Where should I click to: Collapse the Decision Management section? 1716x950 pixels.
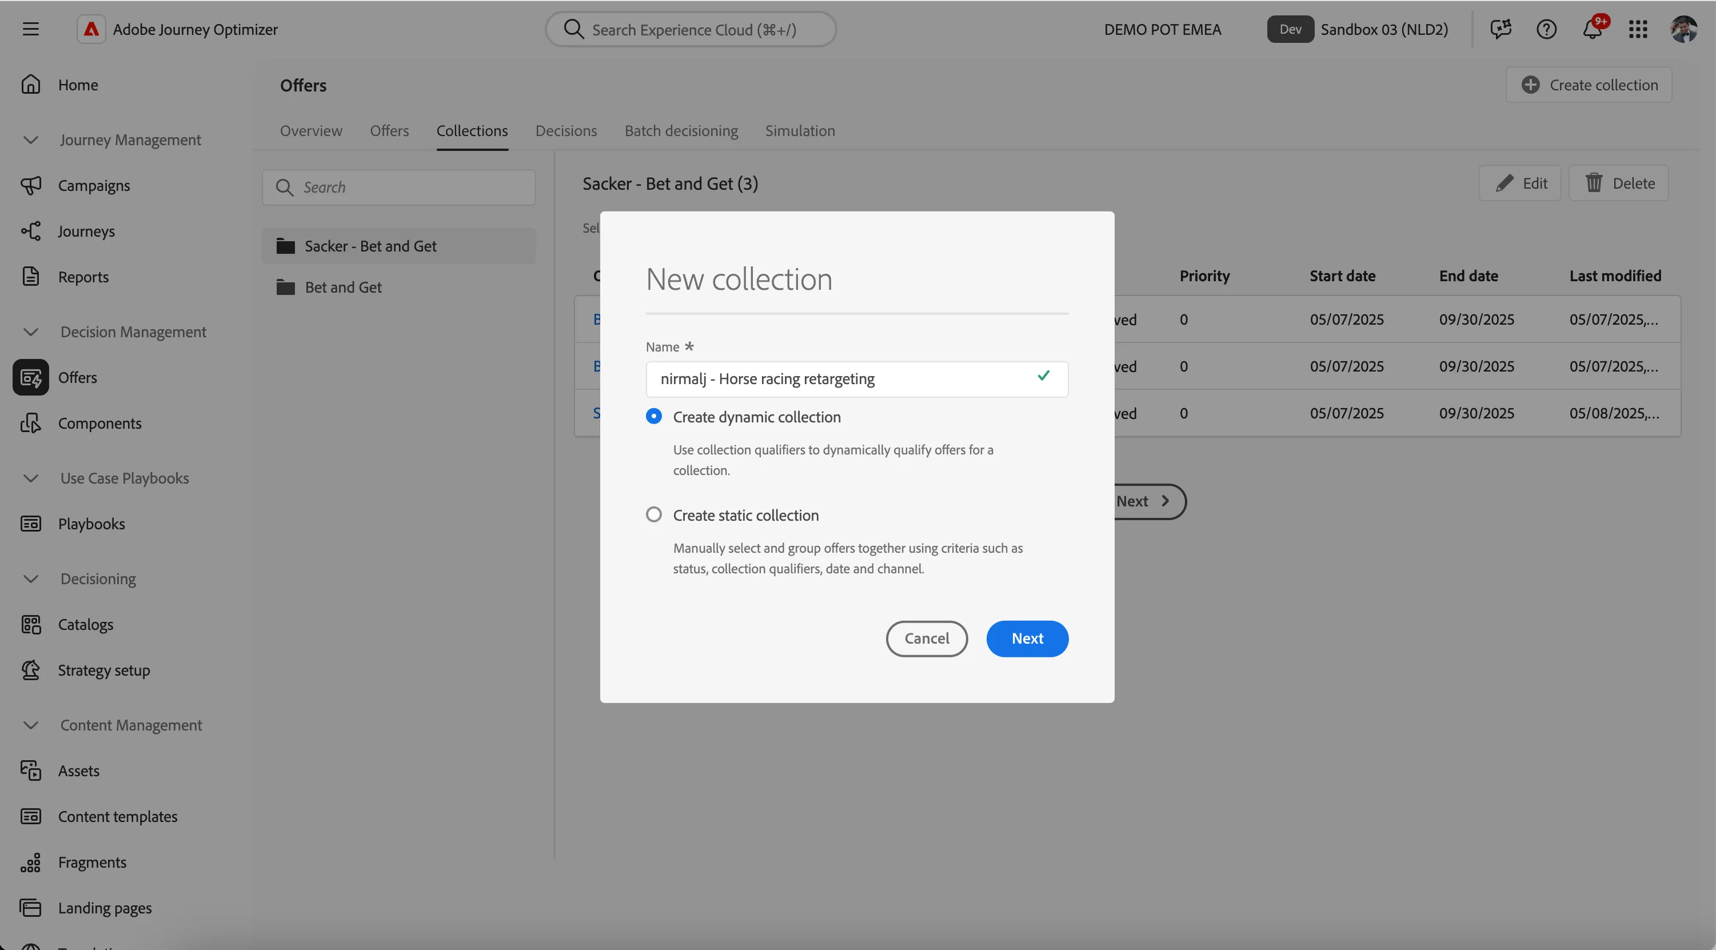coord(31,332)
